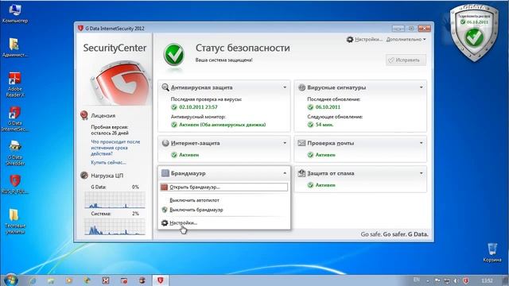Open the Adobe Reader X desktop shortcut
The image size is (509, 286).
[x=15, y=85]
